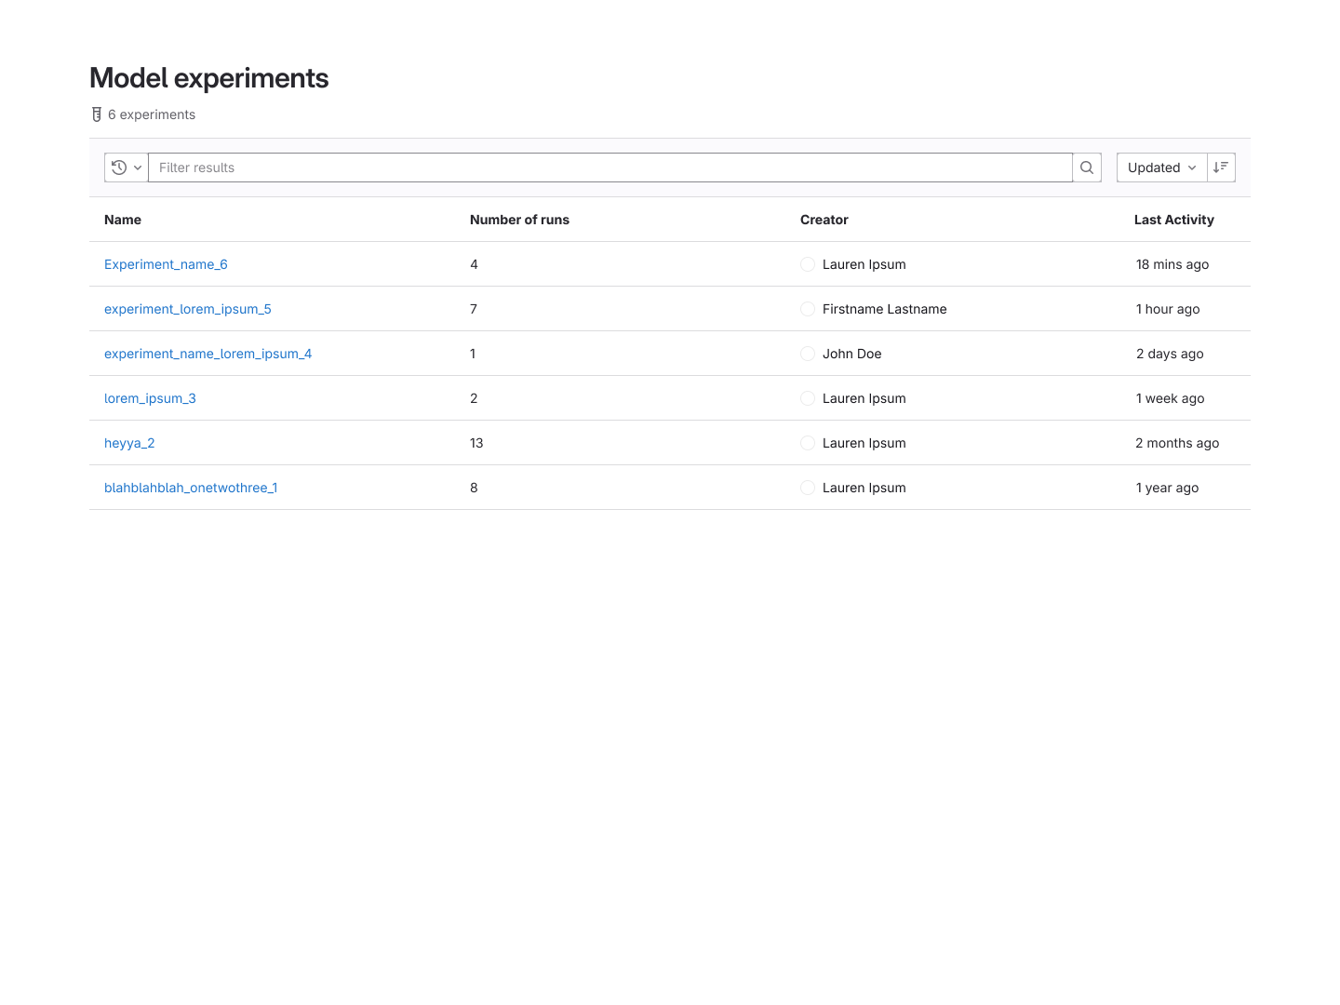The width and height of the screenshot is (1340, 1005).
Task: Click Lauren Ipsum avatar in Experiment_name_6 row
Action: click(x=808, y=264)
